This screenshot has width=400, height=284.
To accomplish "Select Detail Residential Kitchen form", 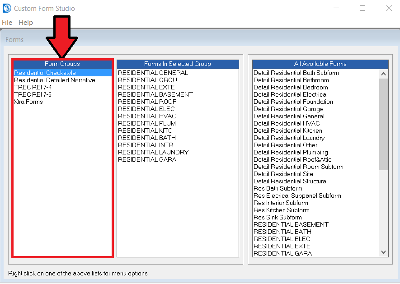I will (x=316, y=130).
